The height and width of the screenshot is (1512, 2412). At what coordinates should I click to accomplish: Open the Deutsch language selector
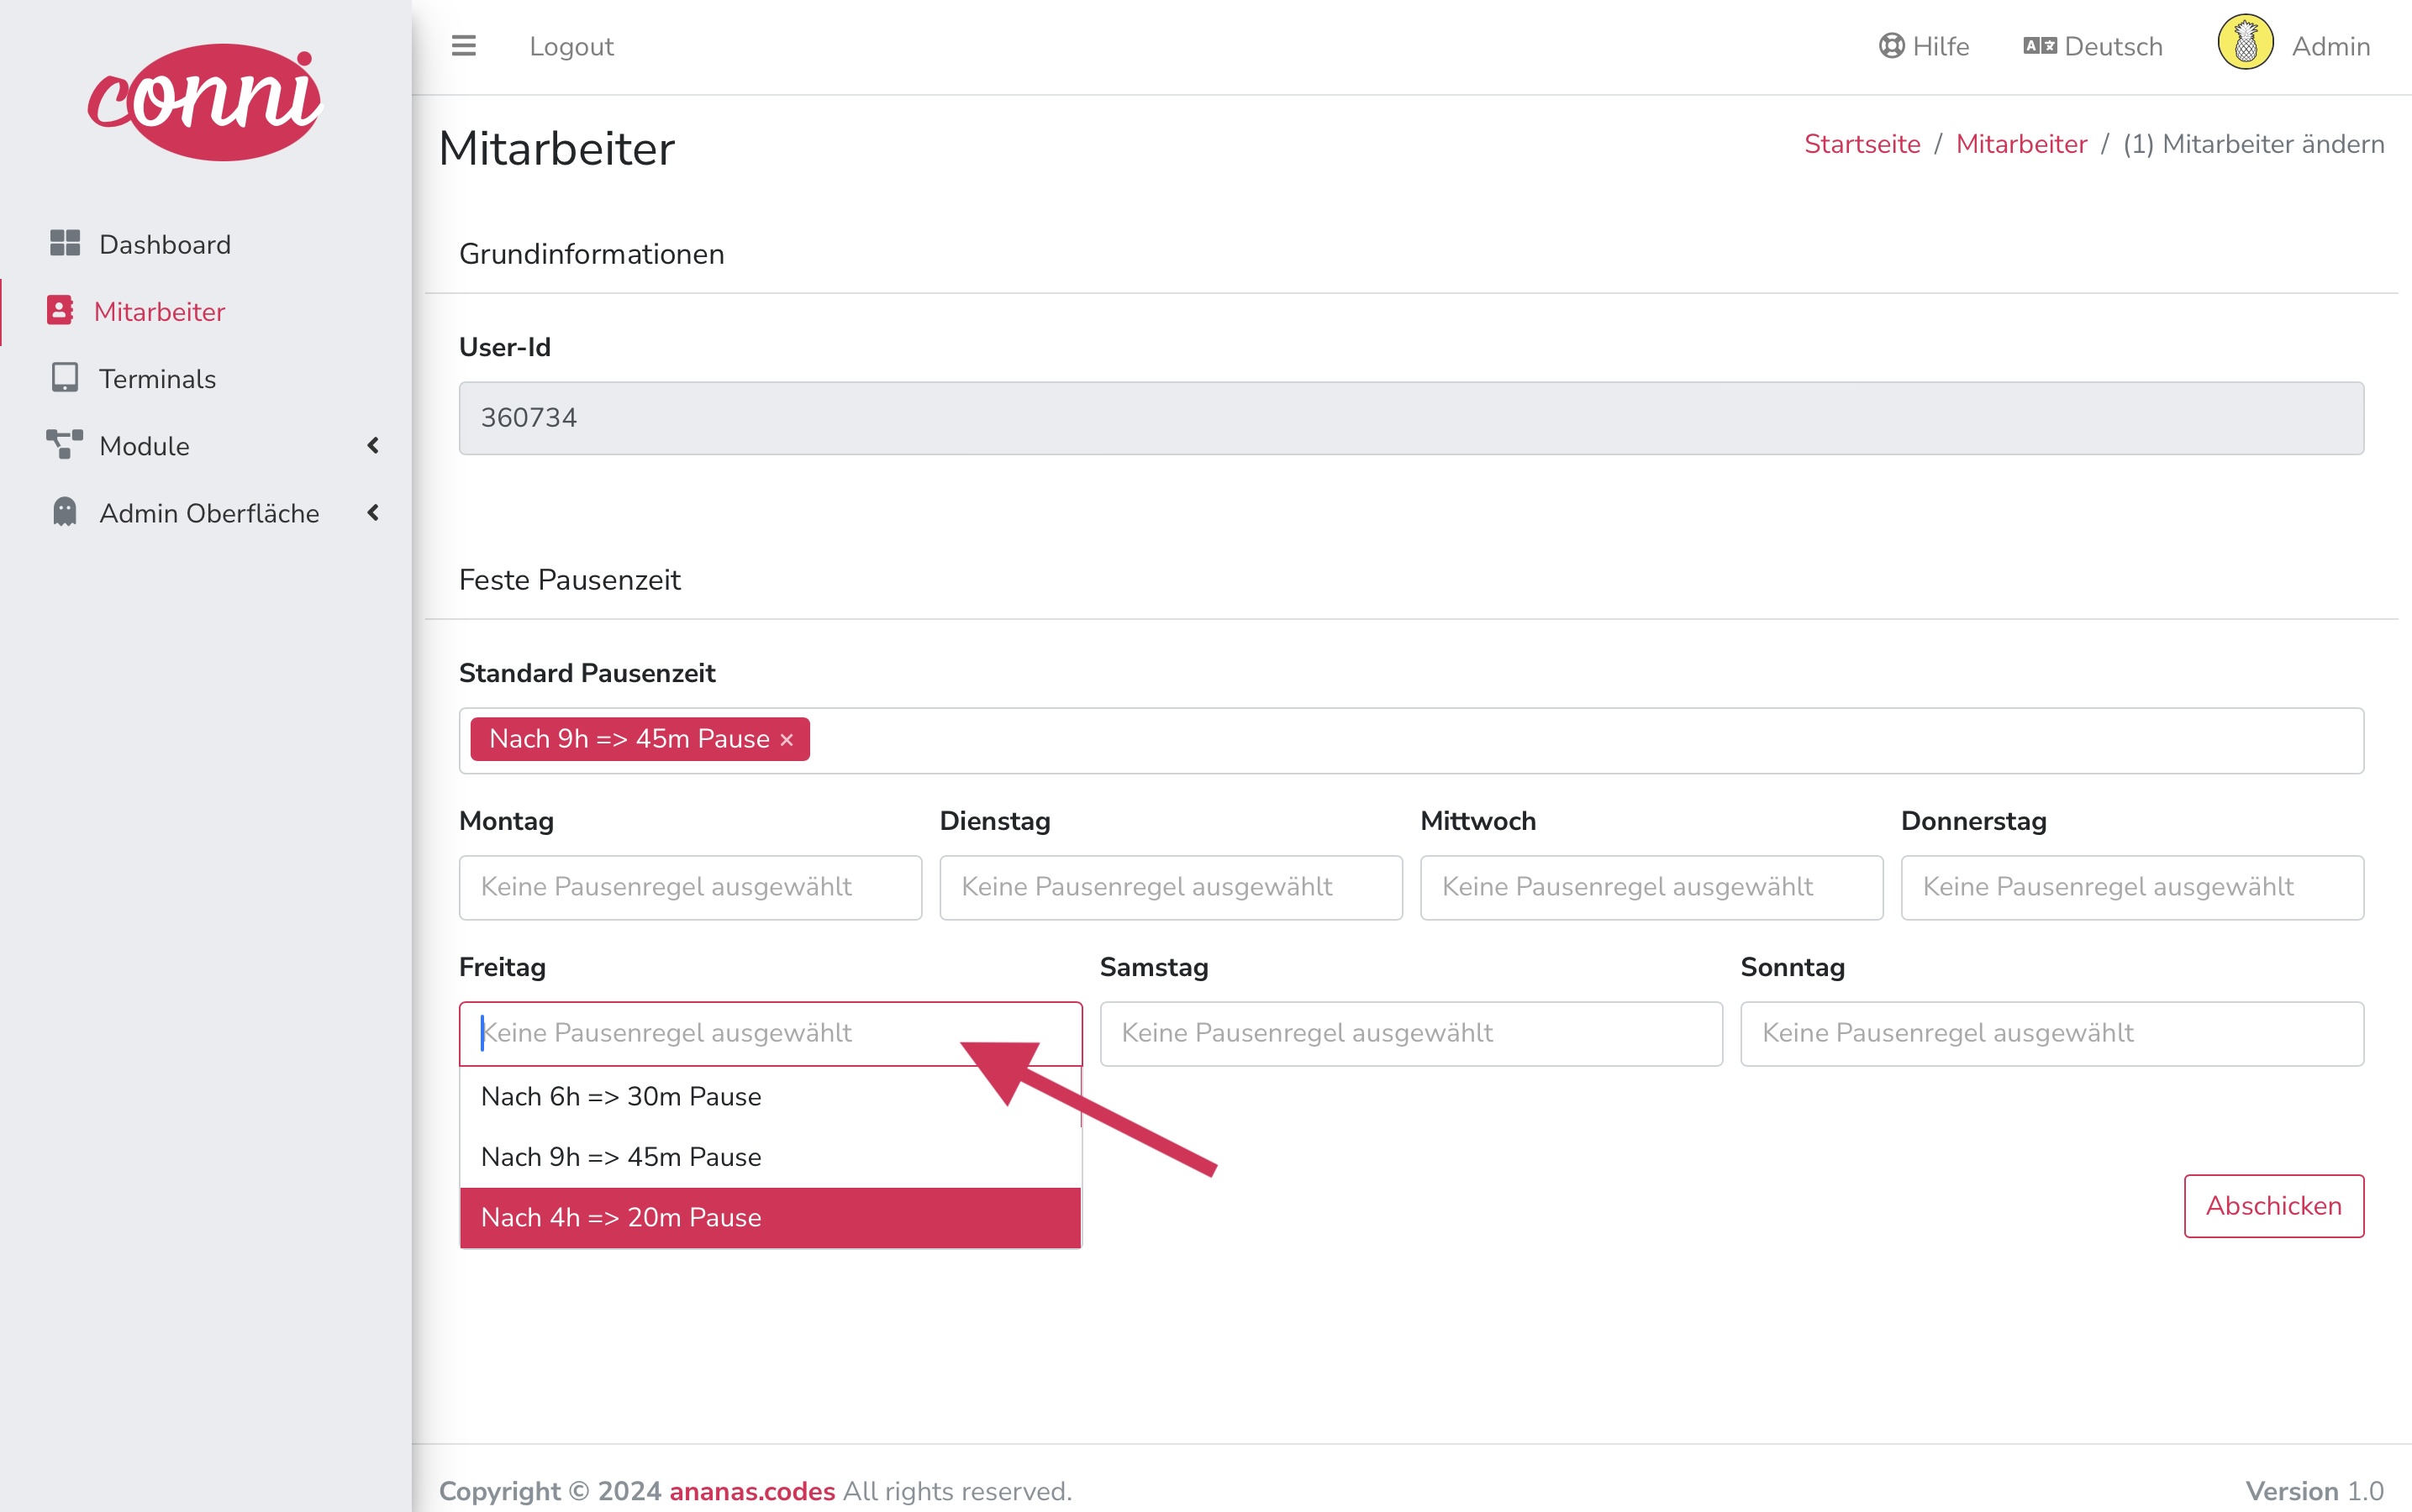click(2093, 46)
